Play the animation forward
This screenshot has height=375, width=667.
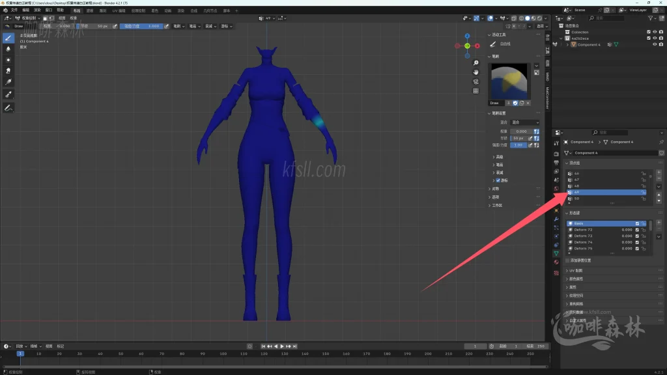coord(281,346)
